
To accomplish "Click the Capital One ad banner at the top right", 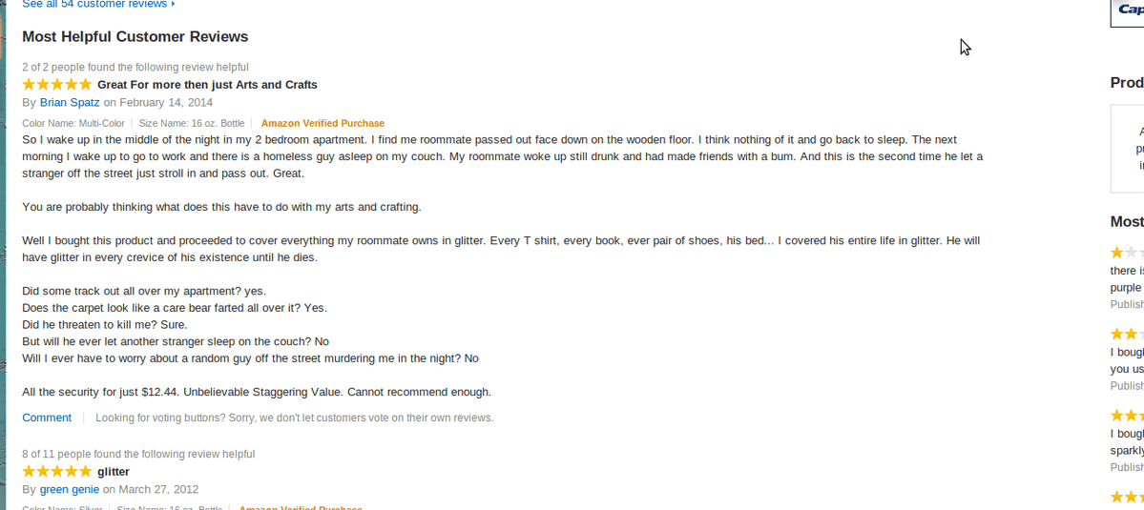I will (x=1127, y=13).
